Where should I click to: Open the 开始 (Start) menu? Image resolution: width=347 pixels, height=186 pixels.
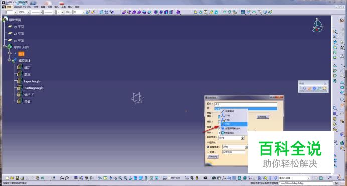pyautogui.click(x=9, y=7)
